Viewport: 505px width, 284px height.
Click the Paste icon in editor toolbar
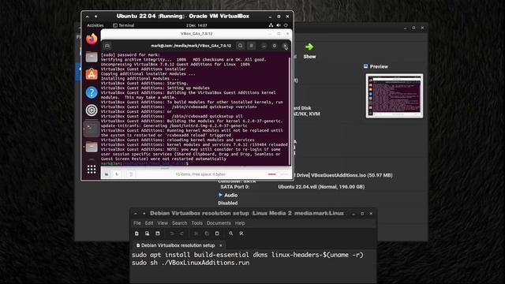point(217,234)
